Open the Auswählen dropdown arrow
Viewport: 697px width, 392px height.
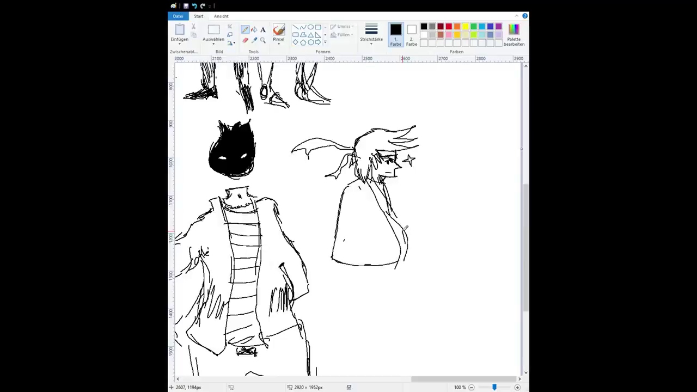(213, 44)
